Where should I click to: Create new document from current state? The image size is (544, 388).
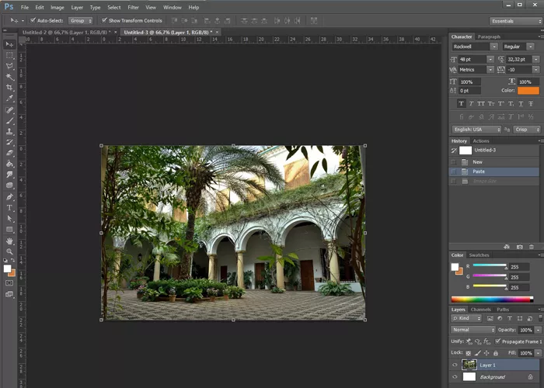tap(507, 247)
